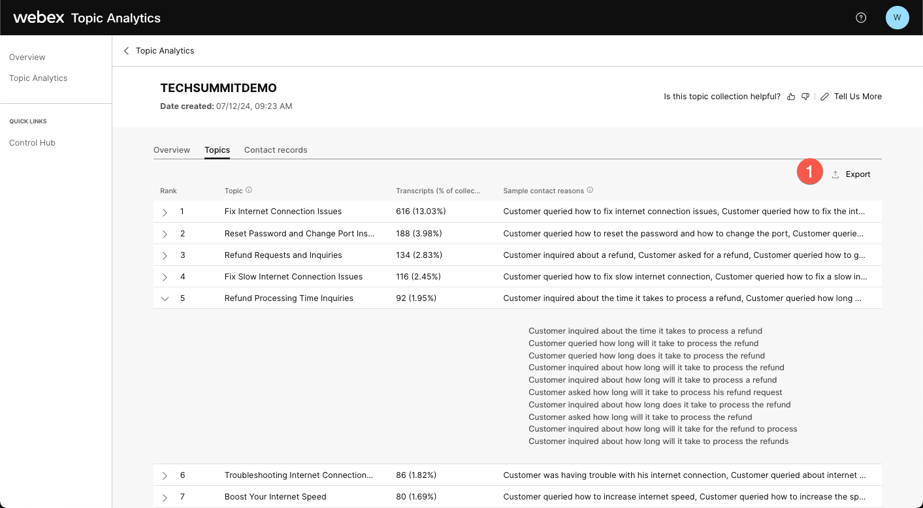Go to Overview in the left sidebar
Viewport: 923px width, 508px height.
pos(27,57)
